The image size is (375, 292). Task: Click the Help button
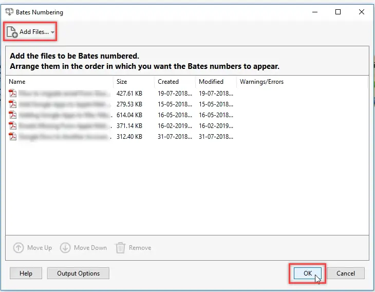pos(26,273)
